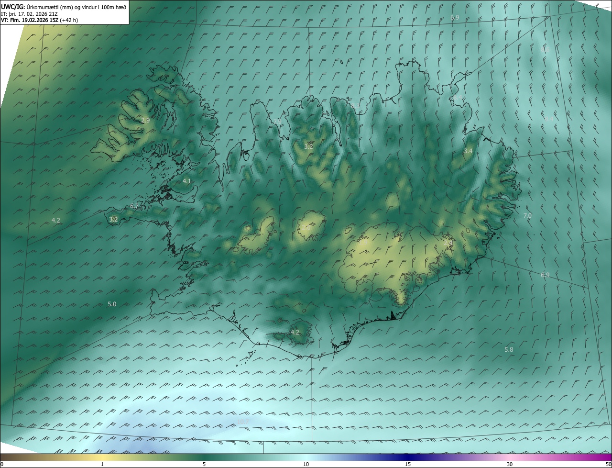612x468 pixels.
Task: Click the 6.9 value off the southeast coast
Action: tap(545, 275)
